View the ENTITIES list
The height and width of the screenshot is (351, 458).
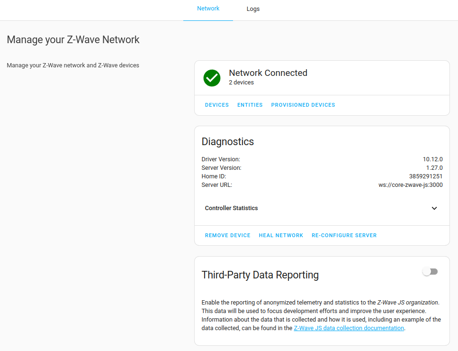click(x=250, y=105)
